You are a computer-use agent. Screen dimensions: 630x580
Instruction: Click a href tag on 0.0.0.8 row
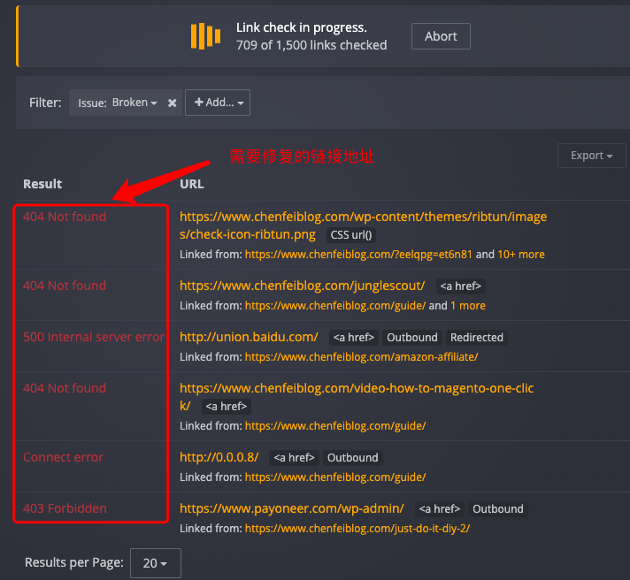coord(294,458)
